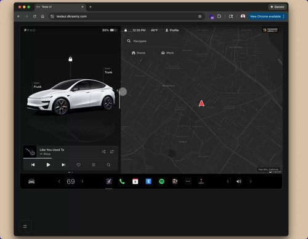Select the Work navigation shortcut
Image resolution: width=308 pixels, height=239 pixels.
168,53
